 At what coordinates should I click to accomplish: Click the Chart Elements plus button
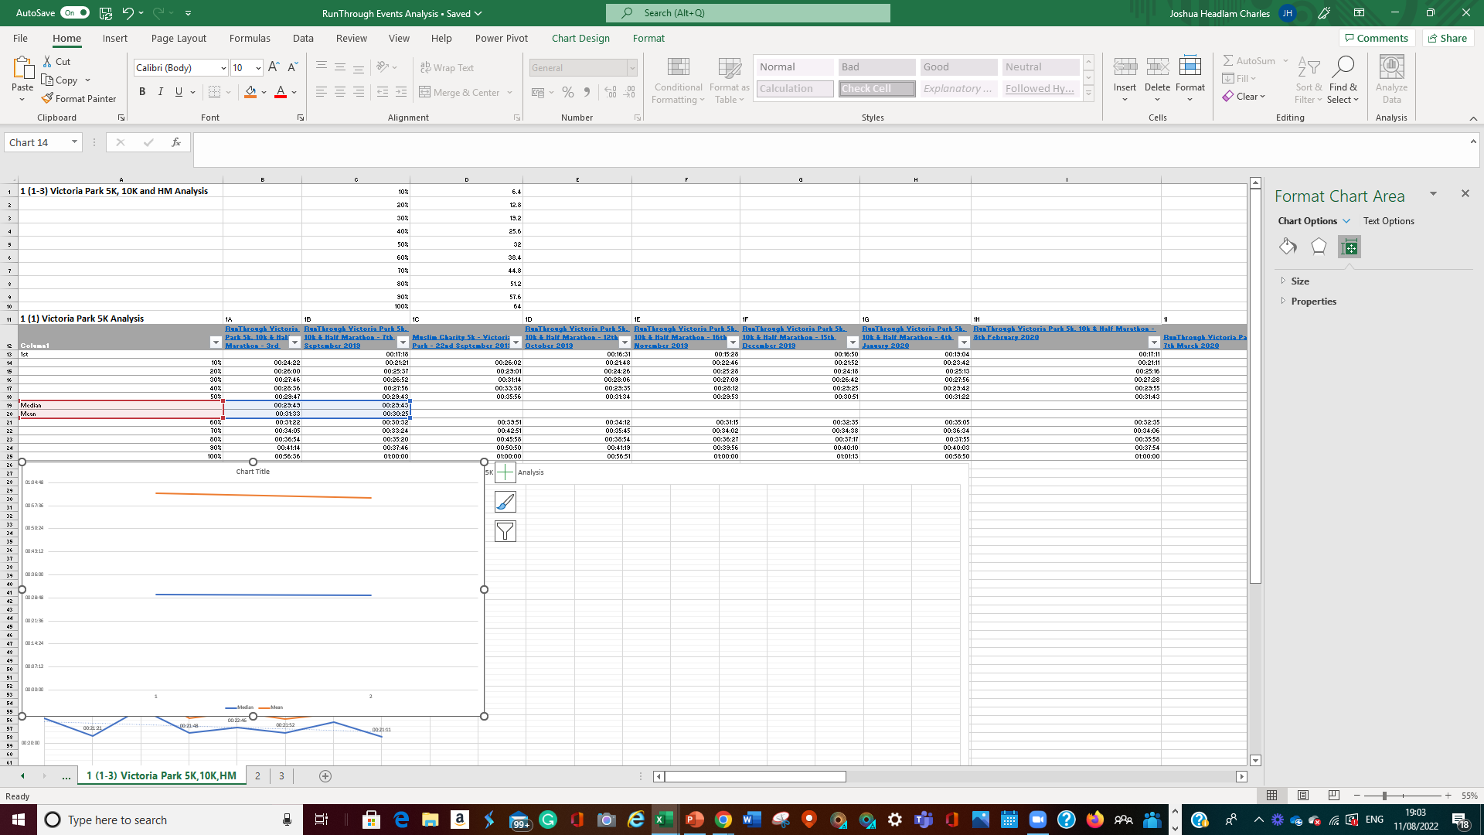click(x=505, y=472)
